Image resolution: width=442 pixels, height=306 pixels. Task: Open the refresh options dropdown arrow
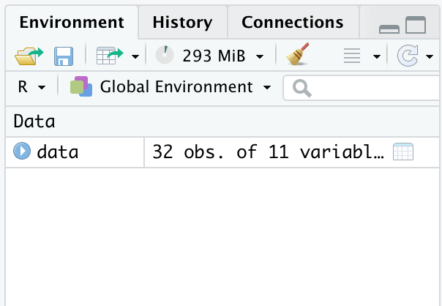(x=430, y=56)
